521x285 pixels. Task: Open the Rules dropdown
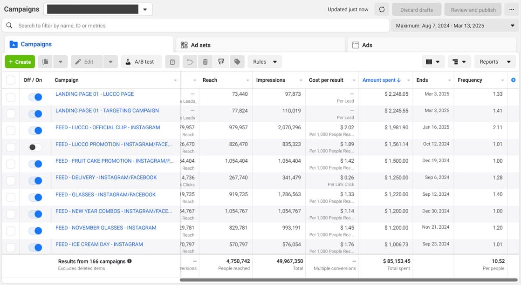point(265,62)
